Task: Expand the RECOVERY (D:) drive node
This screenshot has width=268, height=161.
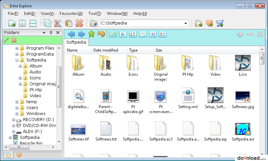Action: point(14,120)
